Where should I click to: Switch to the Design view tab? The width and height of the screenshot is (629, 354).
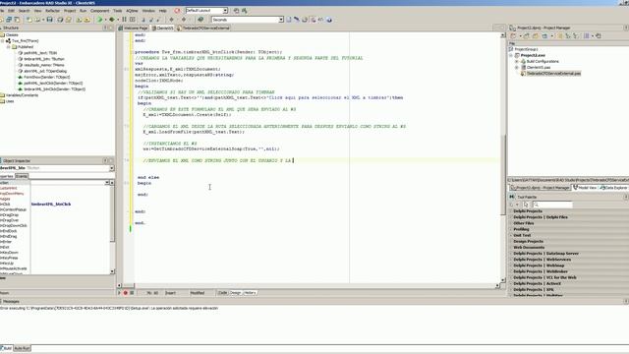tap(236, 293)
